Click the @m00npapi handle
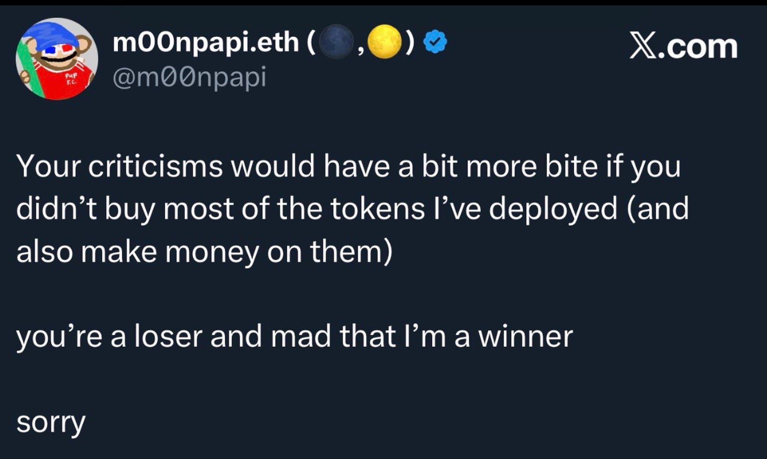The width and height of the screenshot is (767, 459). pyautogui.click(x=189, y=77)
